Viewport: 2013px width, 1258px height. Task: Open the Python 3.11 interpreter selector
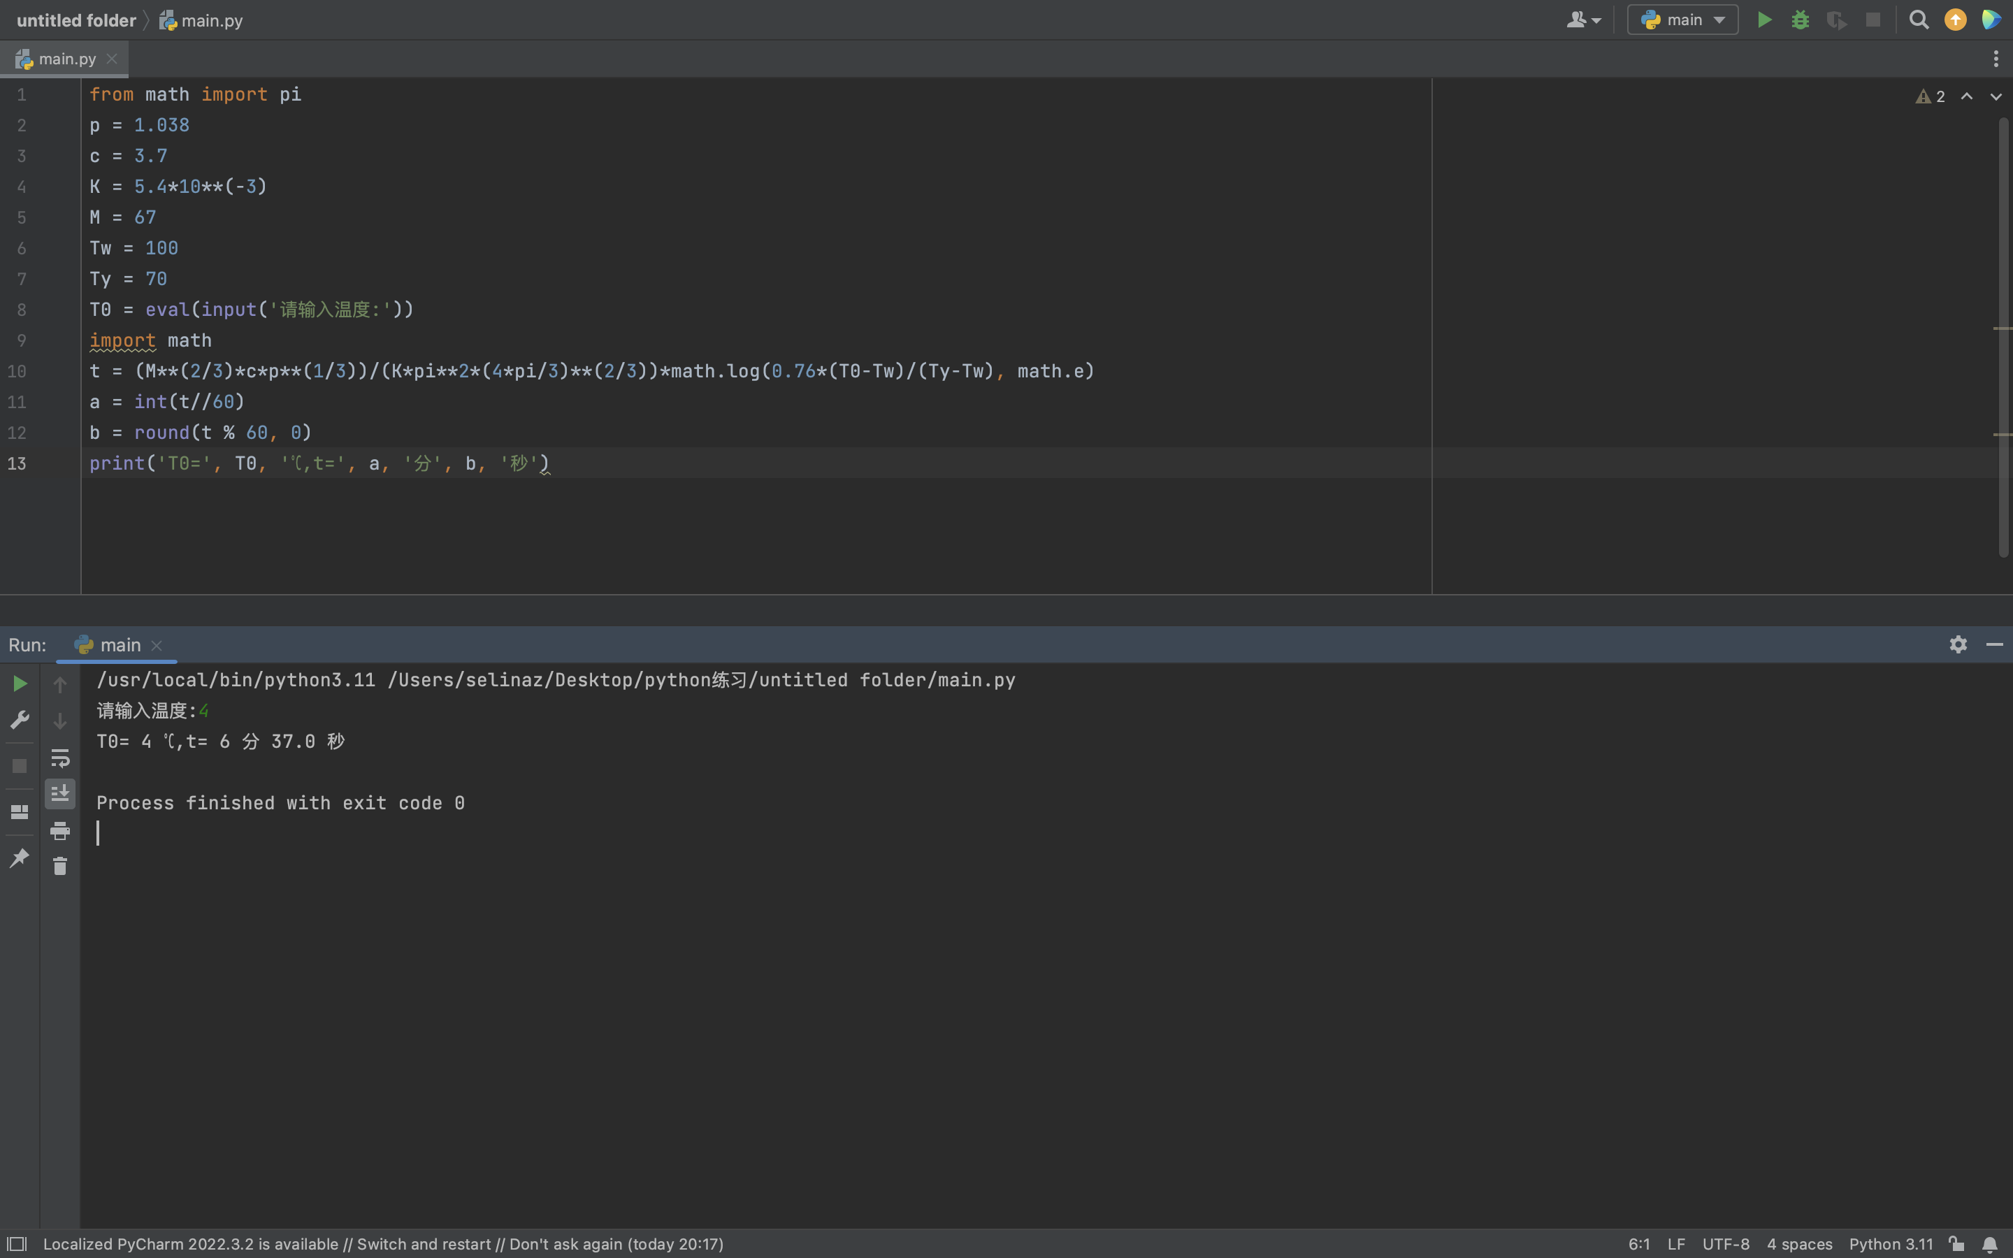(x=1890, y=1244)
